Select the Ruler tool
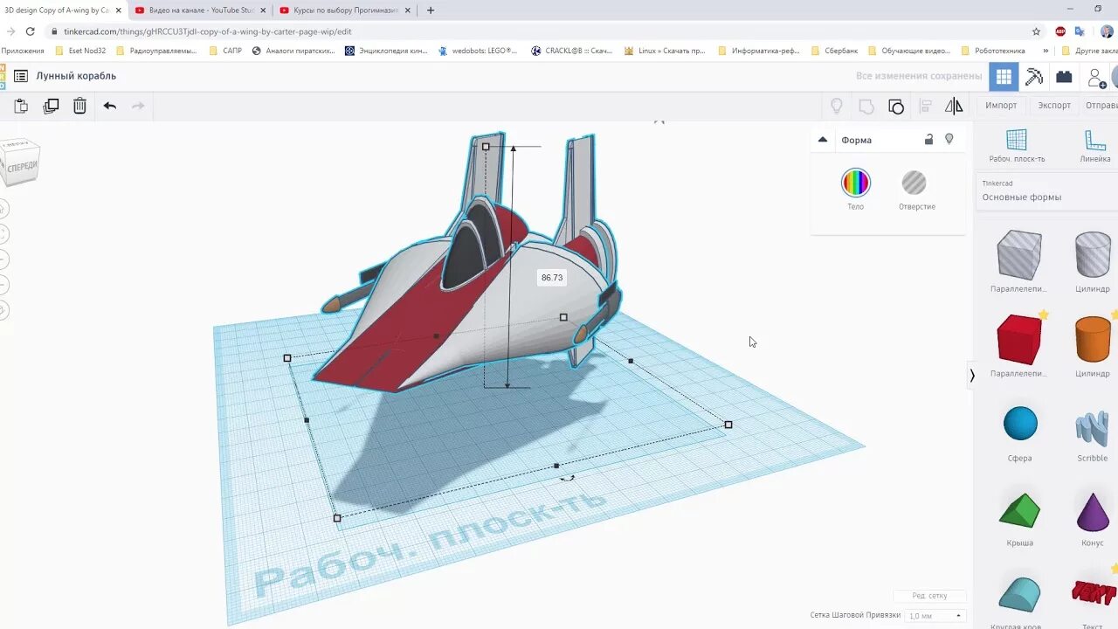The width and height of the screenshot is (1118, 629). pos(1094,146)
